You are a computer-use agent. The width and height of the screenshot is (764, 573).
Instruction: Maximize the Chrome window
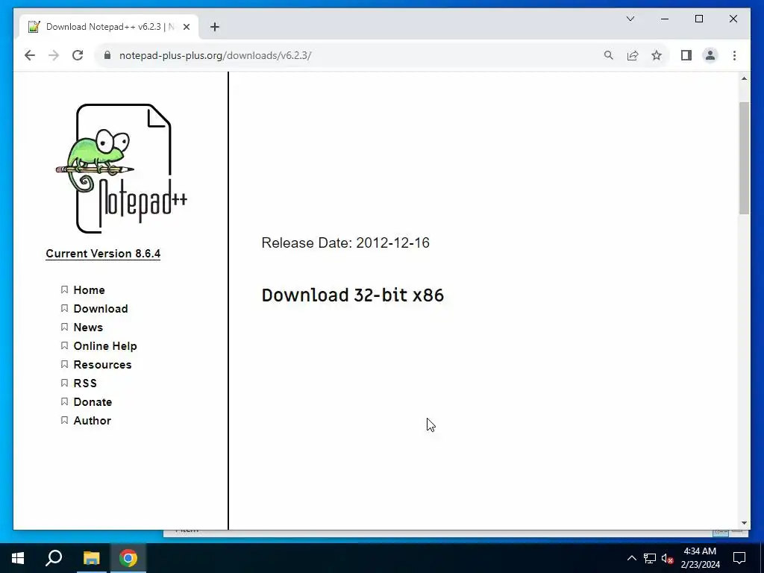(698, 19)
